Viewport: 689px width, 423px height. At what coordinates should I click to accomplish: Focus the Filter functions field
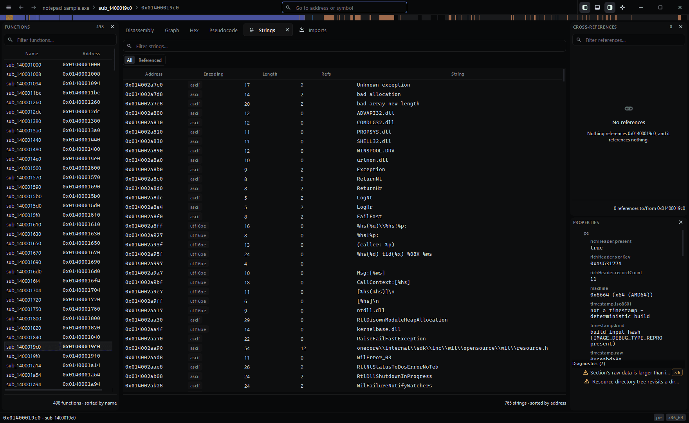coord(60,40)
